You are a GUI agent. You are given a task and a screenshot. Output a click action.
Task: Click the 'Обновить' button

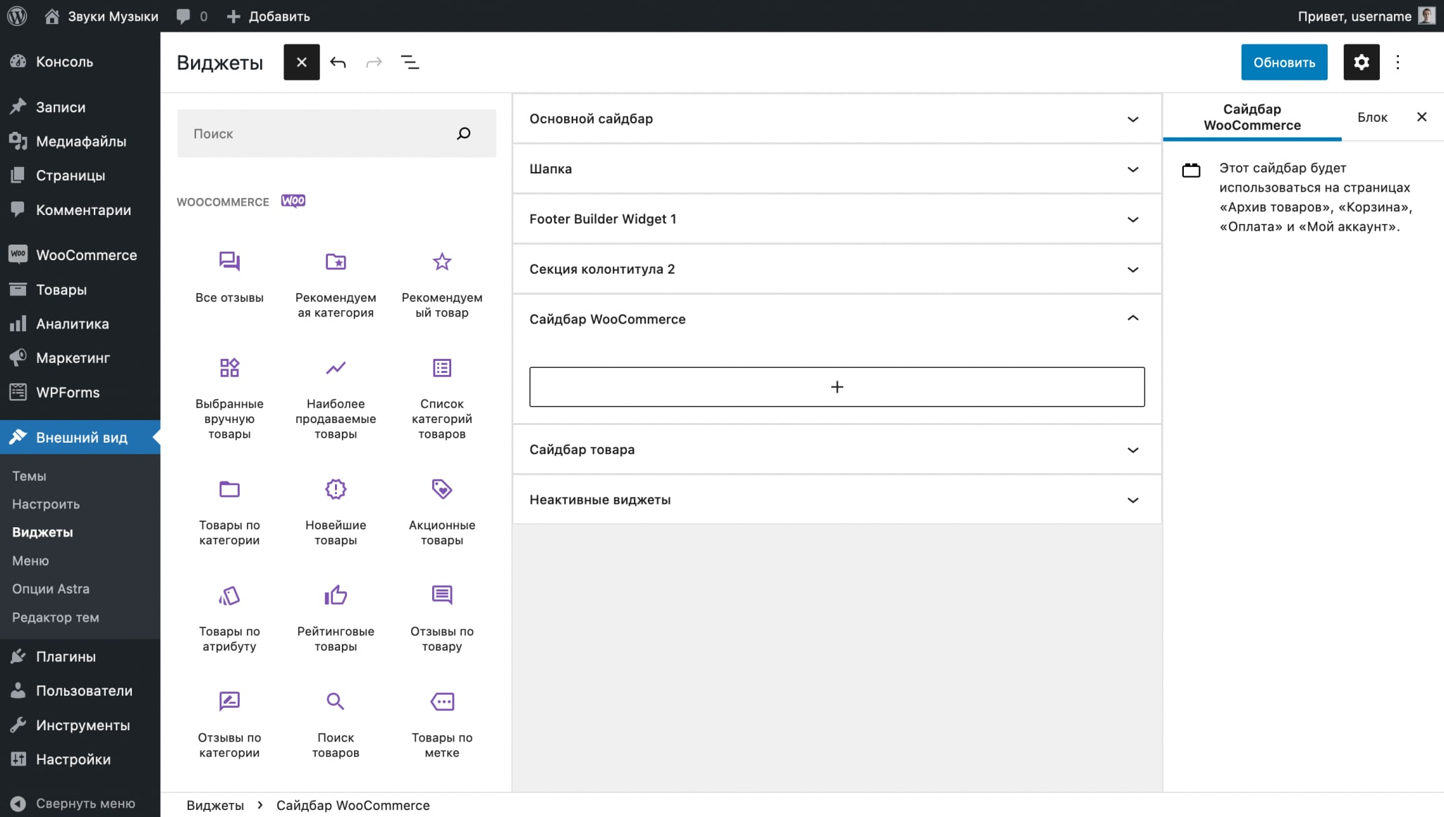click(x=1284, y=62)
